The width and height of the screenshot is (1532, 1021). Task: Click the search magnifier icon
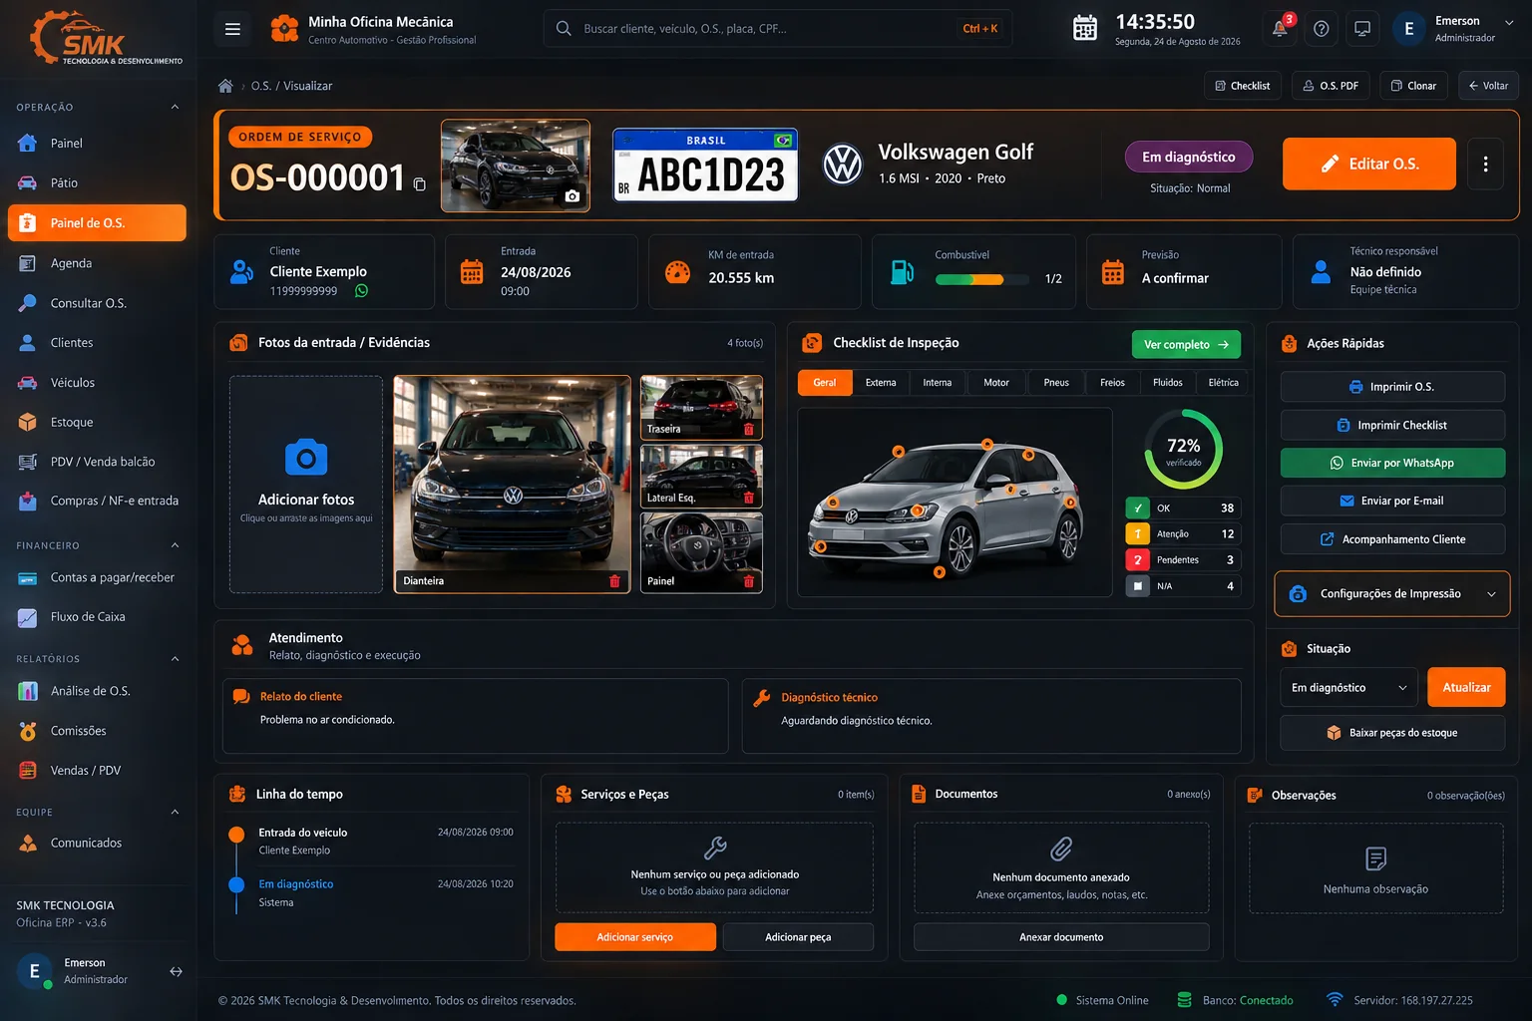click(564, 29)
